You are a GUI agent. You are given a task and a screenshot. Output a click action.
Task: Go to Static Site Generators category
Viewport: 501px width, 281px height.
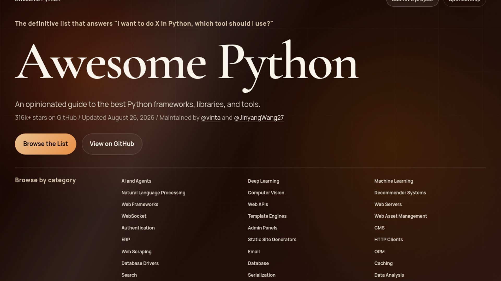272,240
